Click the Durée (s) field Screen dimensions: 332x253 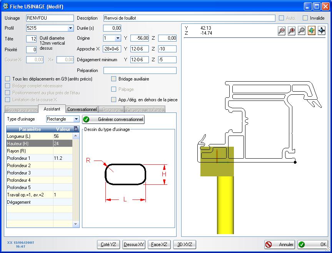112,28
